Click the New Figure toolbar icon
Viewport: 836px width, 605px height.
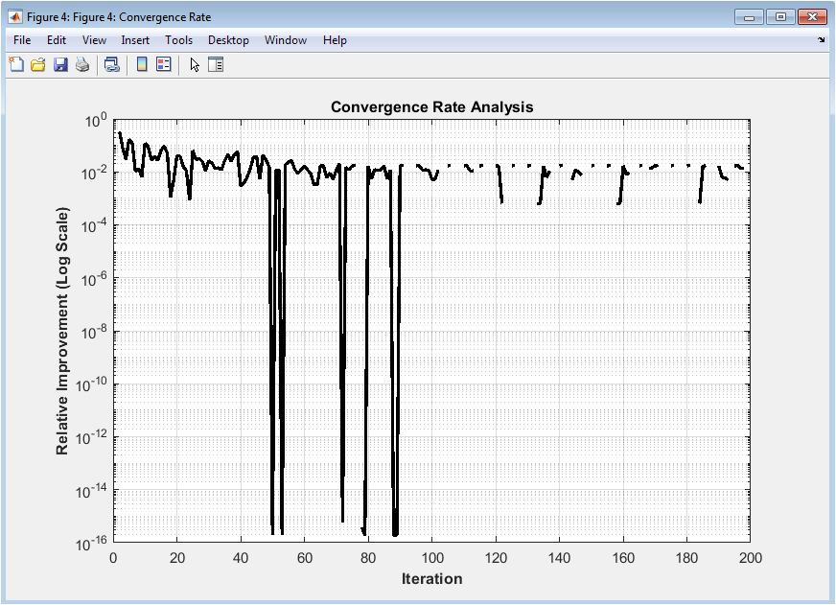(16, 65)
